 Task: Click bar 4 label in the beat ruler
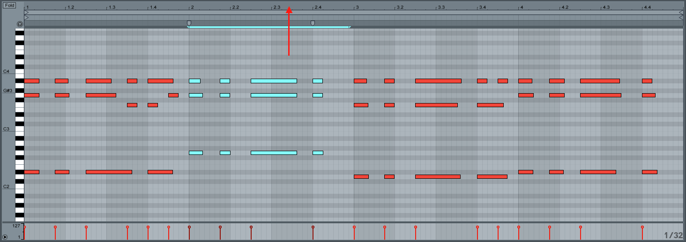(522, 7)
